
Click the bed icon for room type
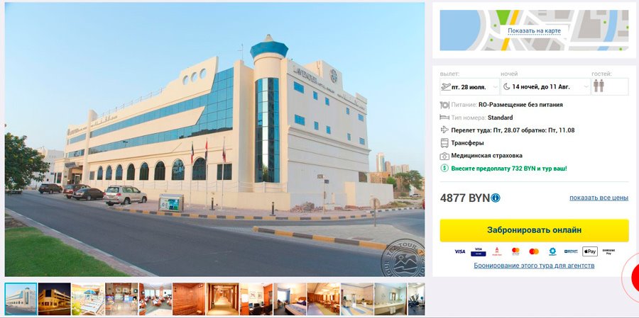[444, 118]
